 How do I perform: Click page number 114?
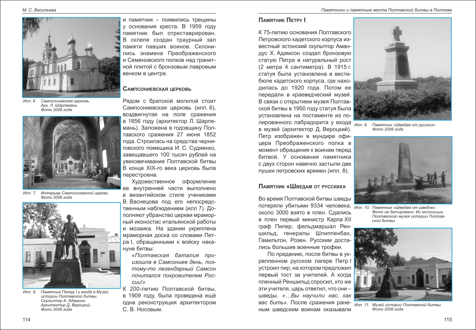tap(26, 320)
